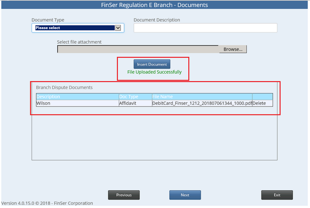Click the FinSer Regulation E Branch title

coord(155,5)
